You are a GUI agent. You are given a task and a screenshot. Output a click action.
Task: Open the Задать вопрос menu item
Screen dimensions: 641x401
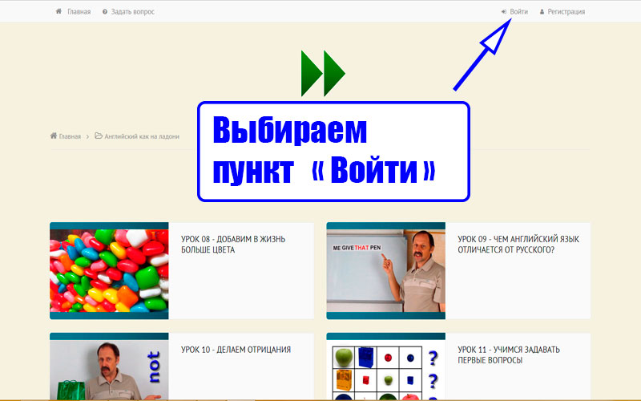pos(133,12)
